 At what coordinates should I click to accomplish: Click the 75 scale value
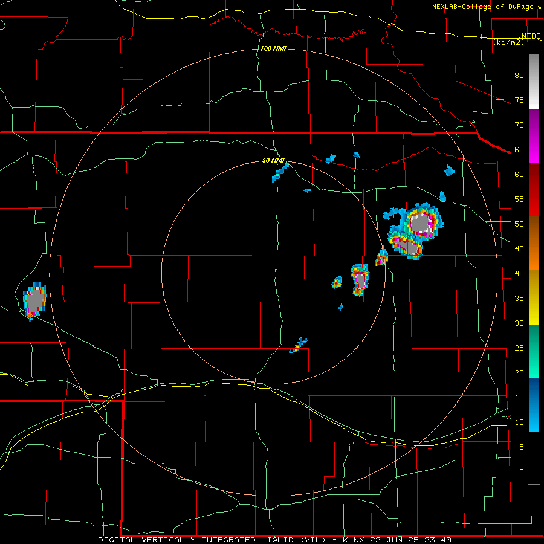(519, 100)
